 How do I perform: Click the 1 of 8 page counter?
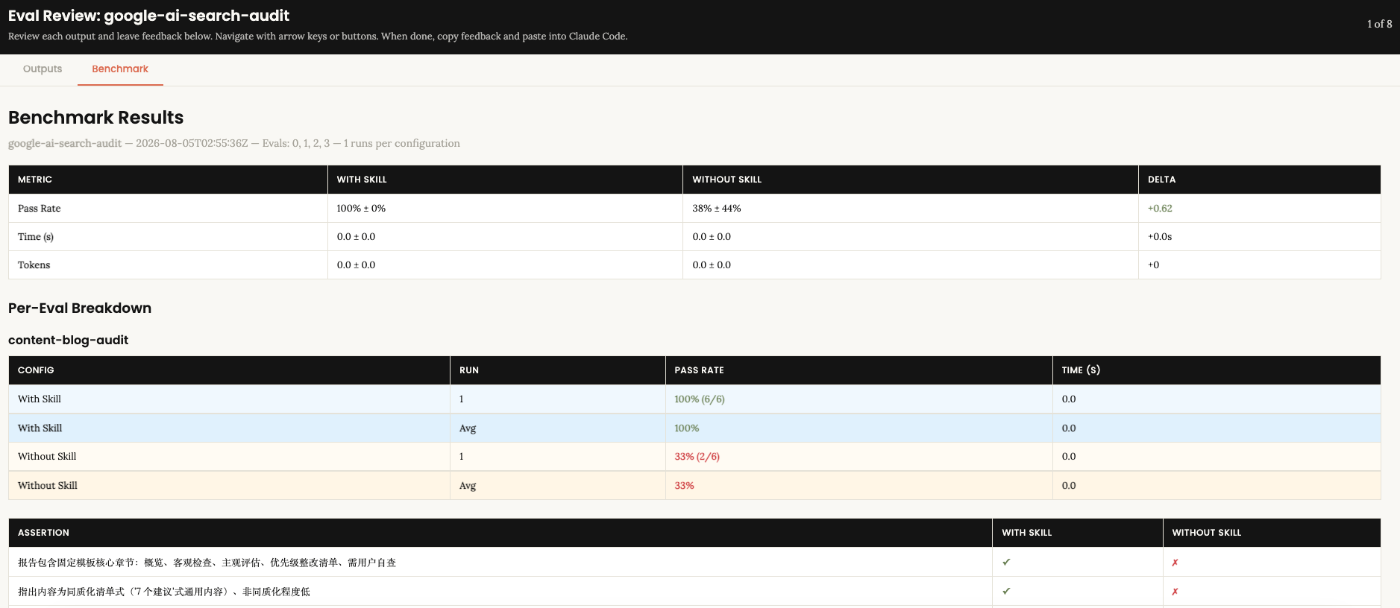pos(1379,24)
